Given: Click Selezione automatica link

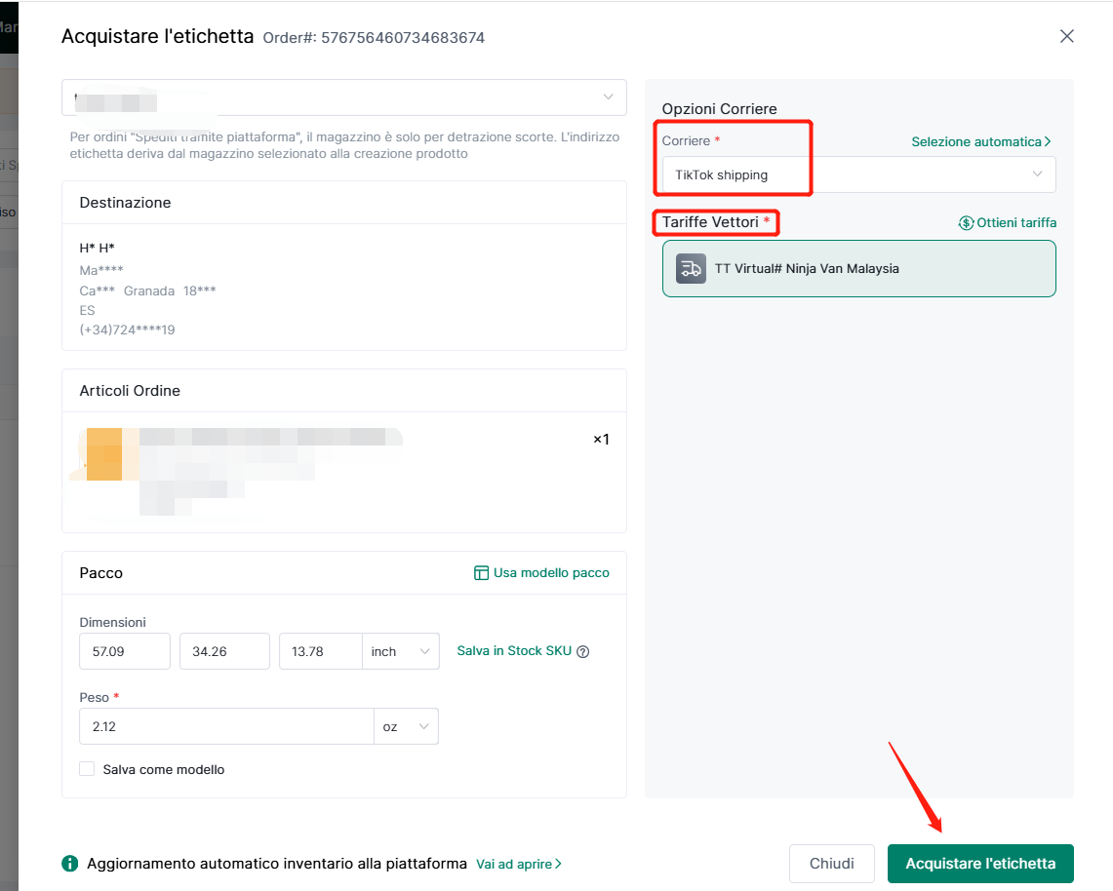Looking at the screenshot, I should click(981, 142).
